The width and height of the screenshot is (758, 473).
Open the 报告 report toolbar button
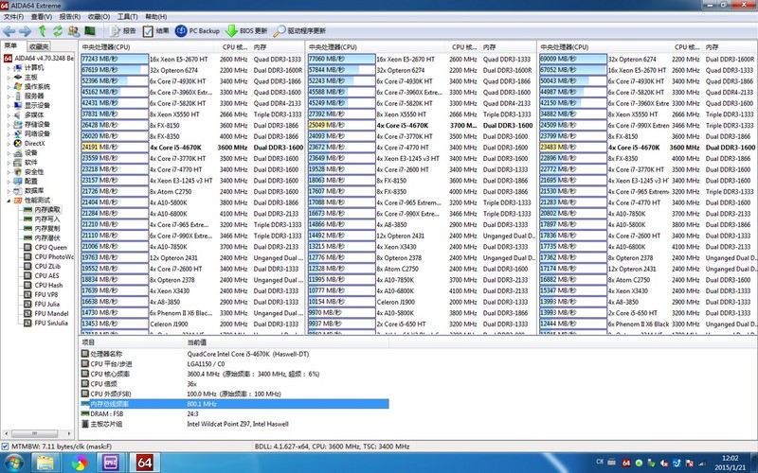[122, 31]
